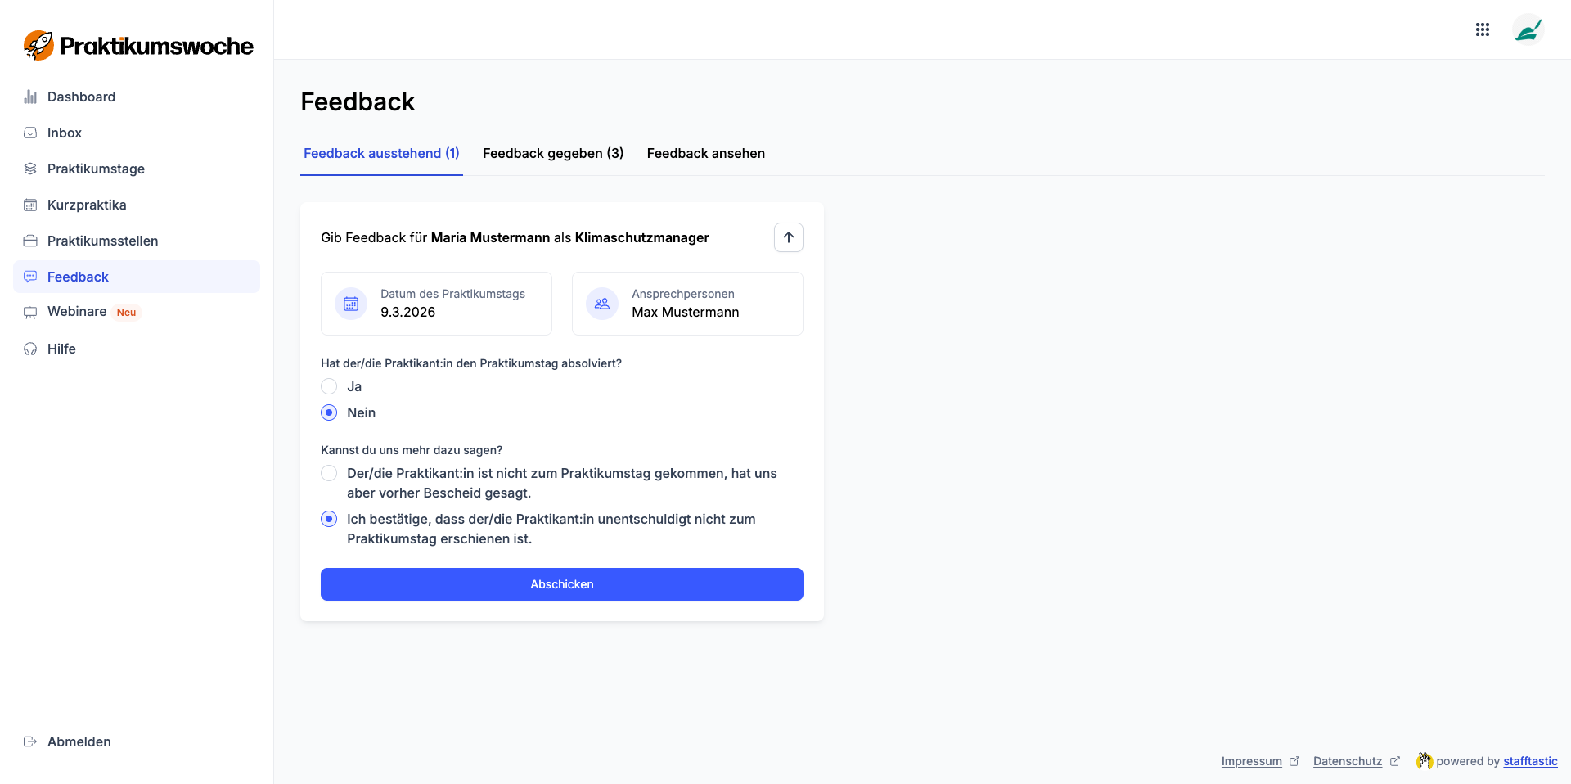
Task: Open Praktikumstage via its layers icon
Action: (x=30, y=169)
